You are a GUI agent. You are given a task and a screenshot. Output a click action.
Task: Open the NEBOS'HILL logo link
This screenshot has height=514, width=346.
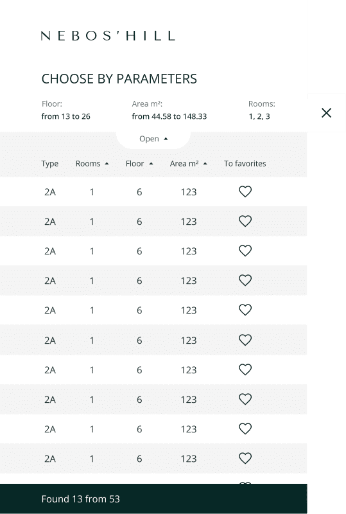click(x=108, y=36)
